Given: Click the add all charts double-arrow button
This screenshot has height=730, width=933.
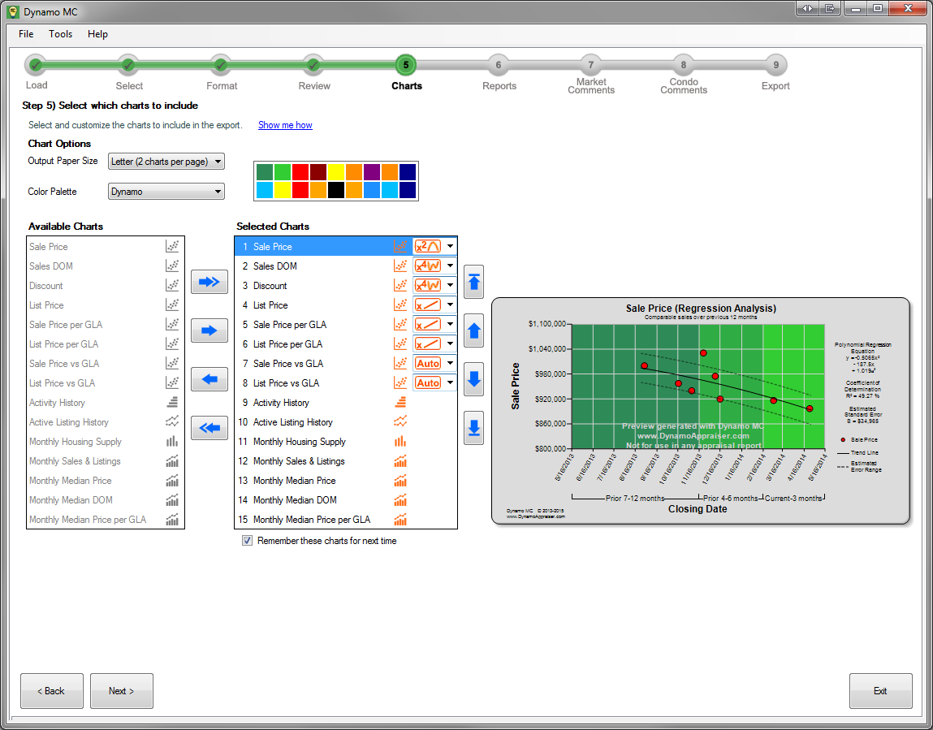Looking at the screenshot, I should (x=209, y=282).
